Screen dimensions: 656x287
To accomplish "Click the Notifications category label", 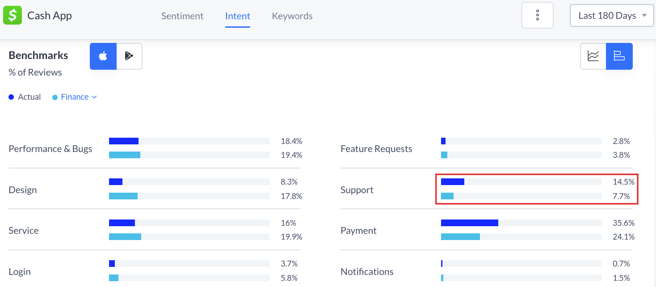I will (x=367, y=272).
